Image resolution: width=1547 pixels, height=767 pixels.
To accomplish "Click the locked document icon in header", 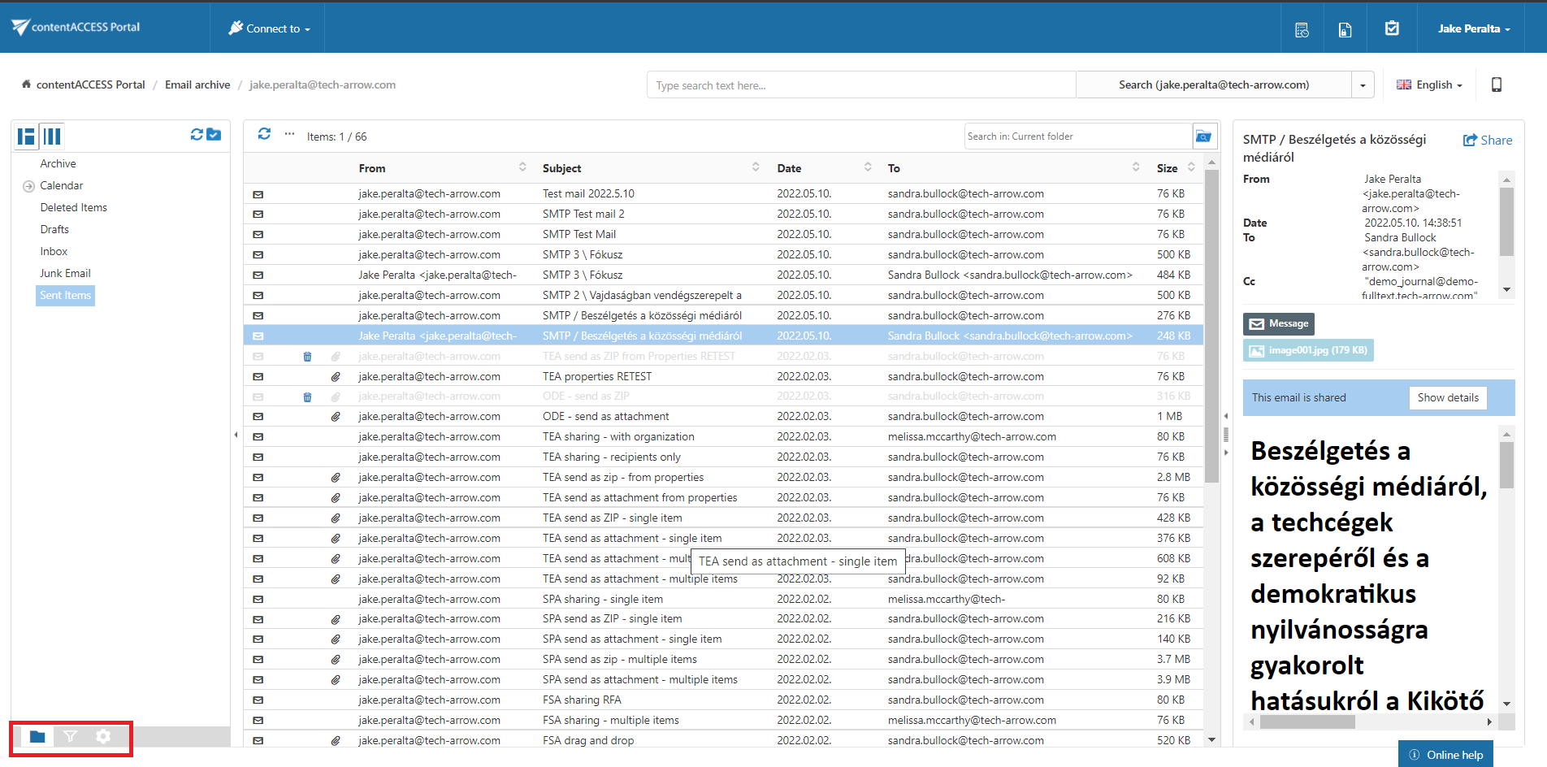I will (1345, 30).
